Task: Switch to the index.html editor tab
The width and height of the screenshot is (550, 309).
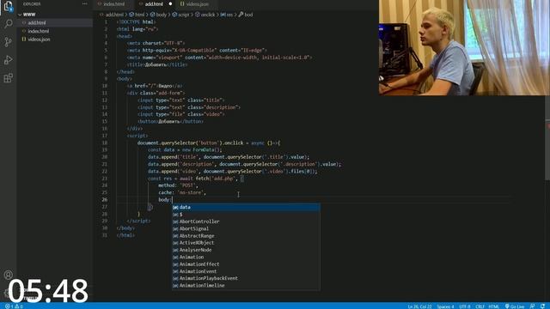Action: [114, 4]
